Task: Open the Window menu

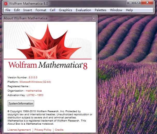Action: click(116, 10)
